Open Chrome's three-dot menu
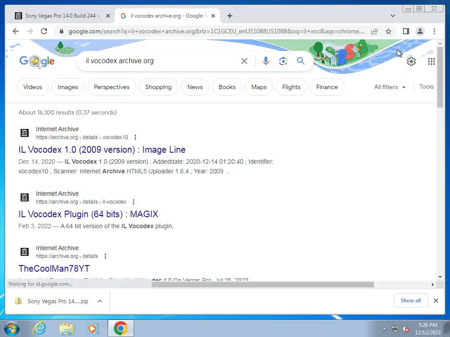Image resolution: width=450 pixels, height=337 pixels. point(434,31)
